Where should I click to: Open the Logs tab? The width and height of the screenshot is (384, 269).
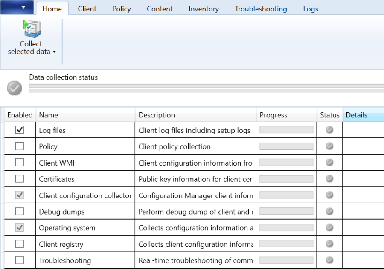tap(311, 9)
